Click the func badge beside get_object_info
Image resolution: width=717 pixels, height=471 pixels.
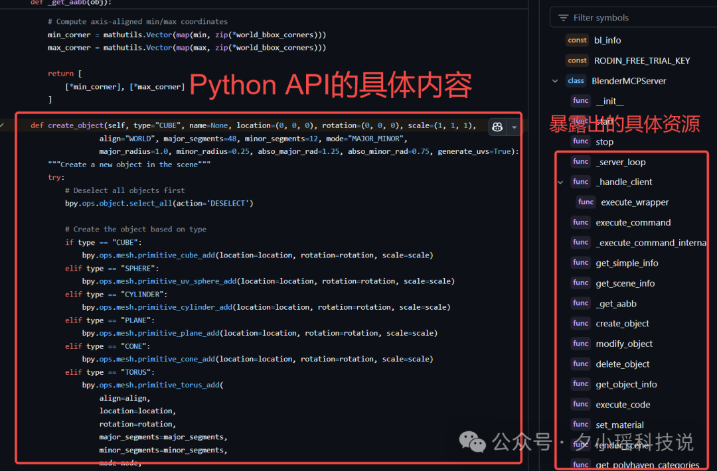tap(581, 384)
